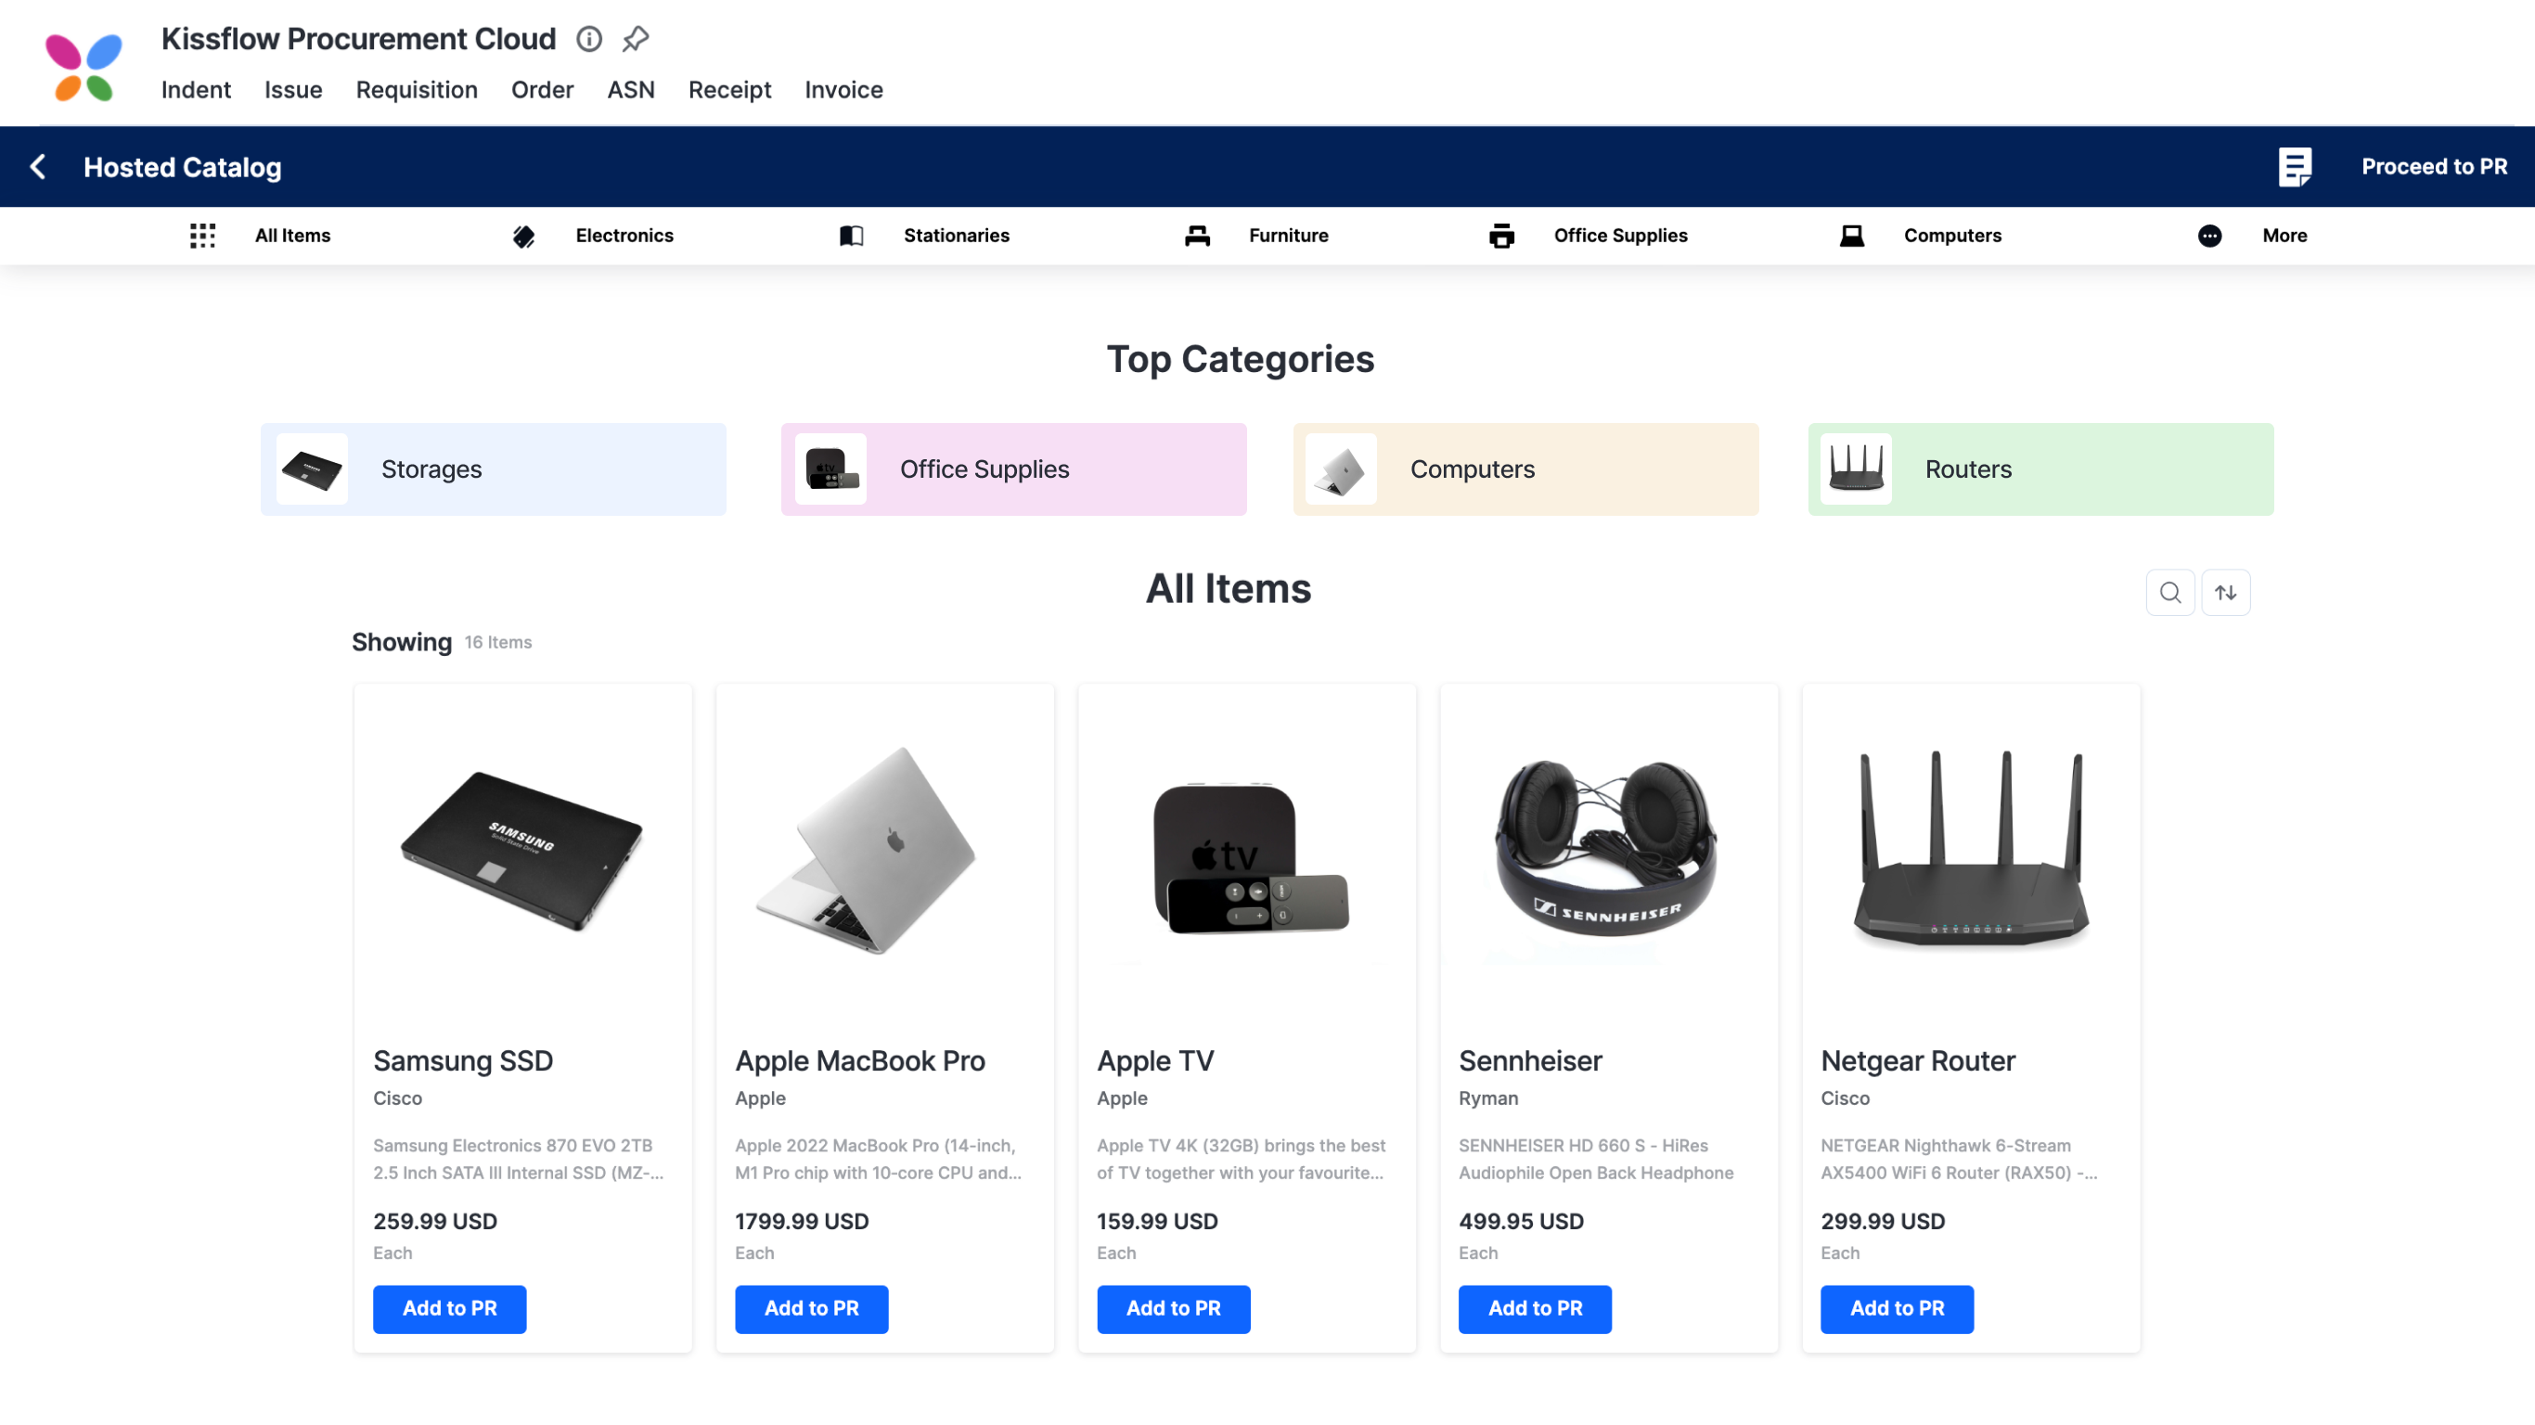Open the Office Supplies top category card
Viewport: 2535px width, 1425px height.
[x=1013, y=469]
